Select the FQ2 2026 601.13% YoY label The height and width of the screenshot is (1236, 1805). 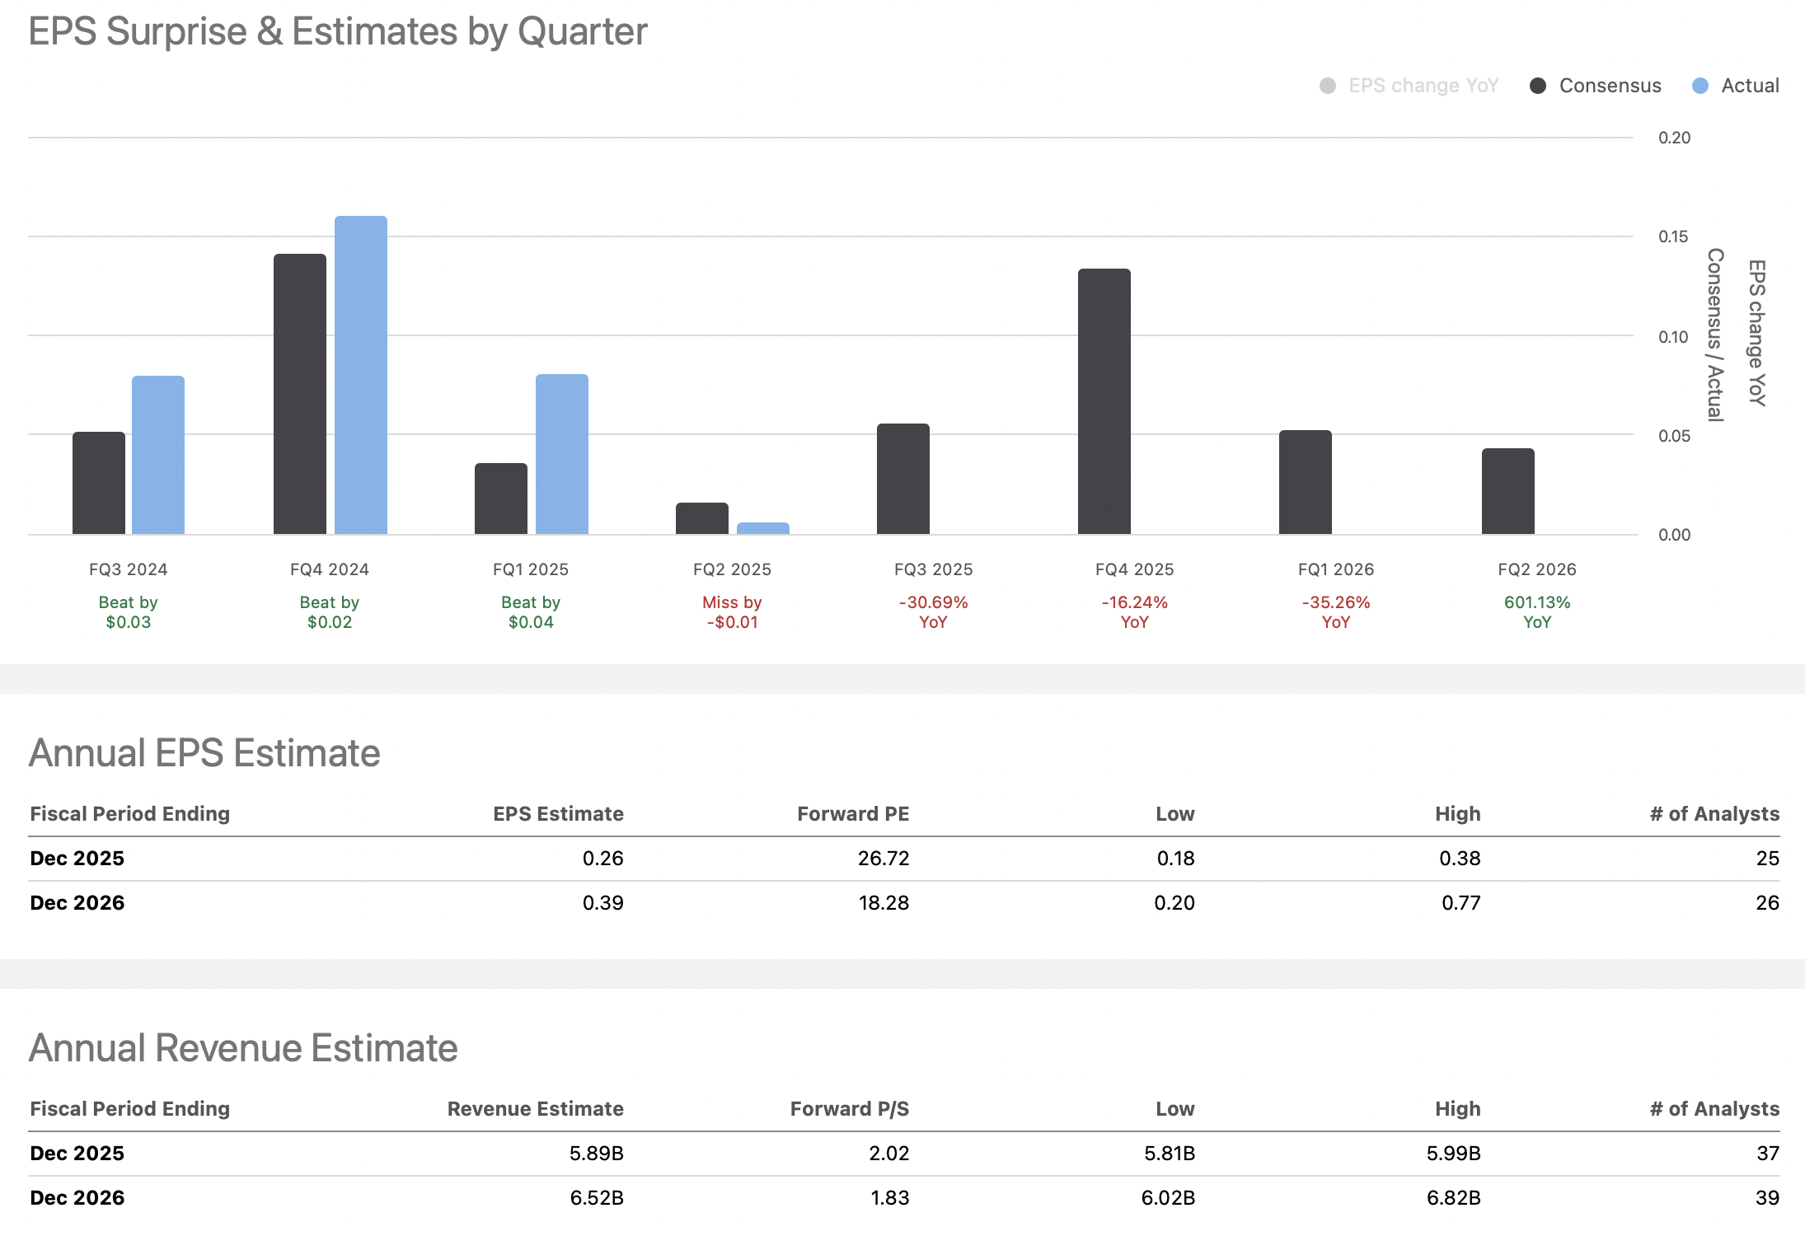click(x=1537, y=612)
